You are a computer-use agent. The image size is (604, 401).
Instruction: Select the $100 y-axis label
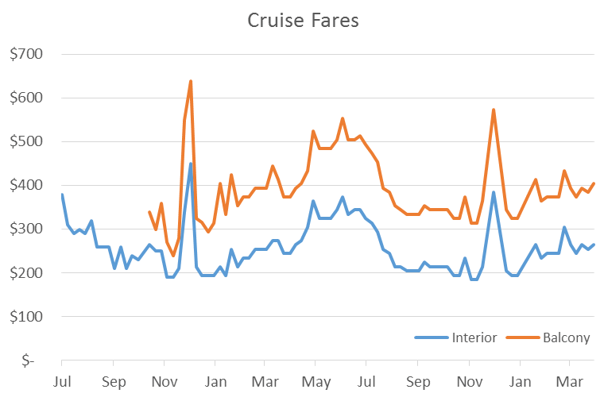pyautogui.click(x=26, y=317)
